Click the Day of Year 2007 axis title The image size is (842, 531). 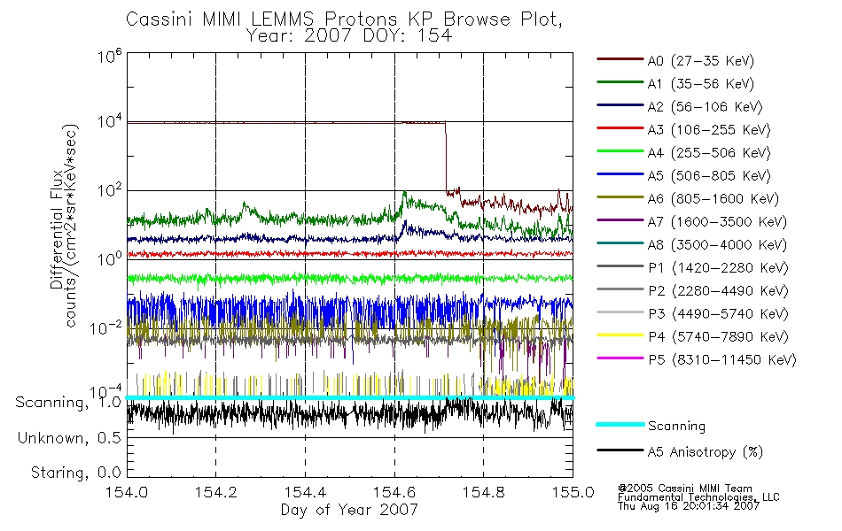click(x=349, y=510)
